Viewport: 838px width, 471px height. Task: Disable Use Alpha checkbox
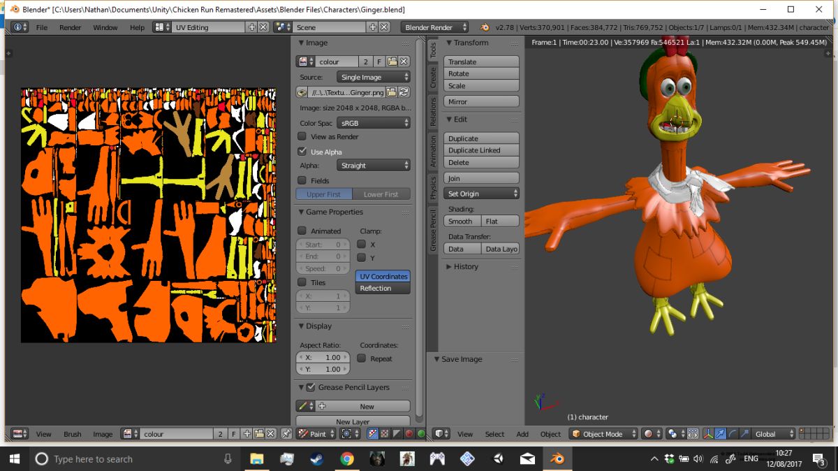point(302,151)
